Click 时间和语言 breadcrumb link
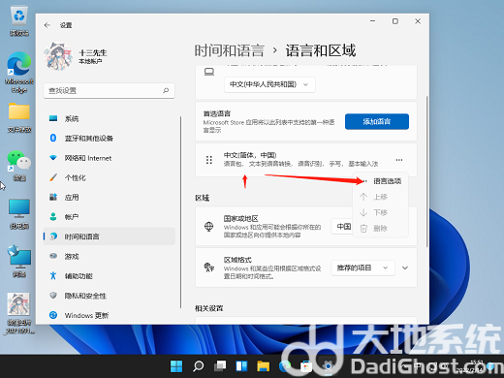 pos(230,51)
